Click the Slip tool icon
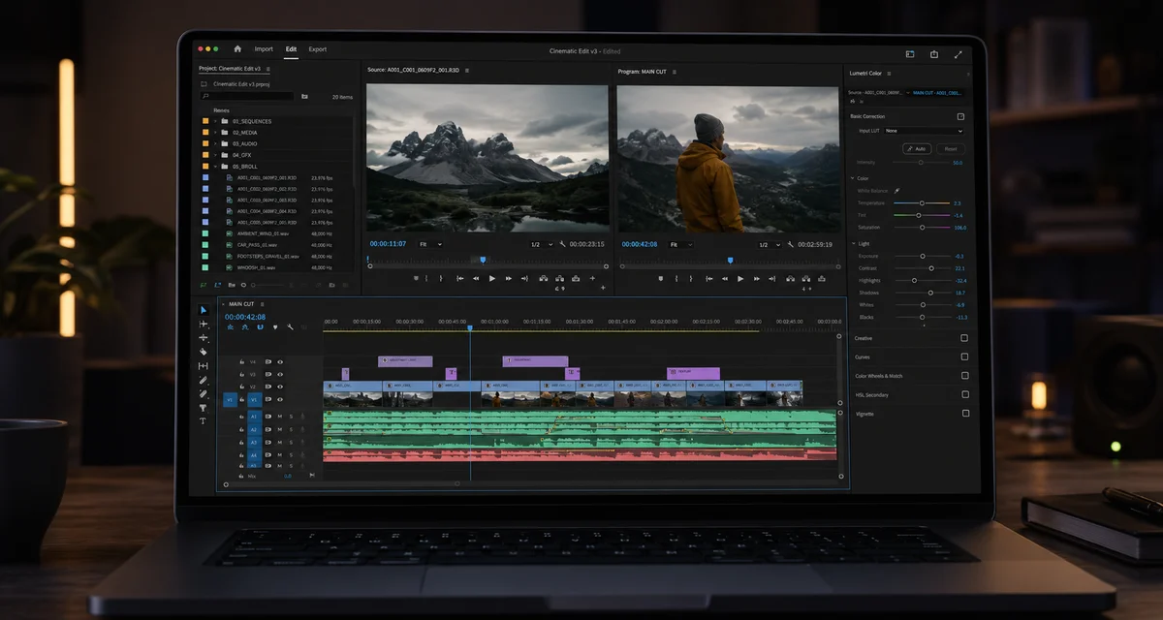This screenshot has height=620, width=1163. click(203, 366)
